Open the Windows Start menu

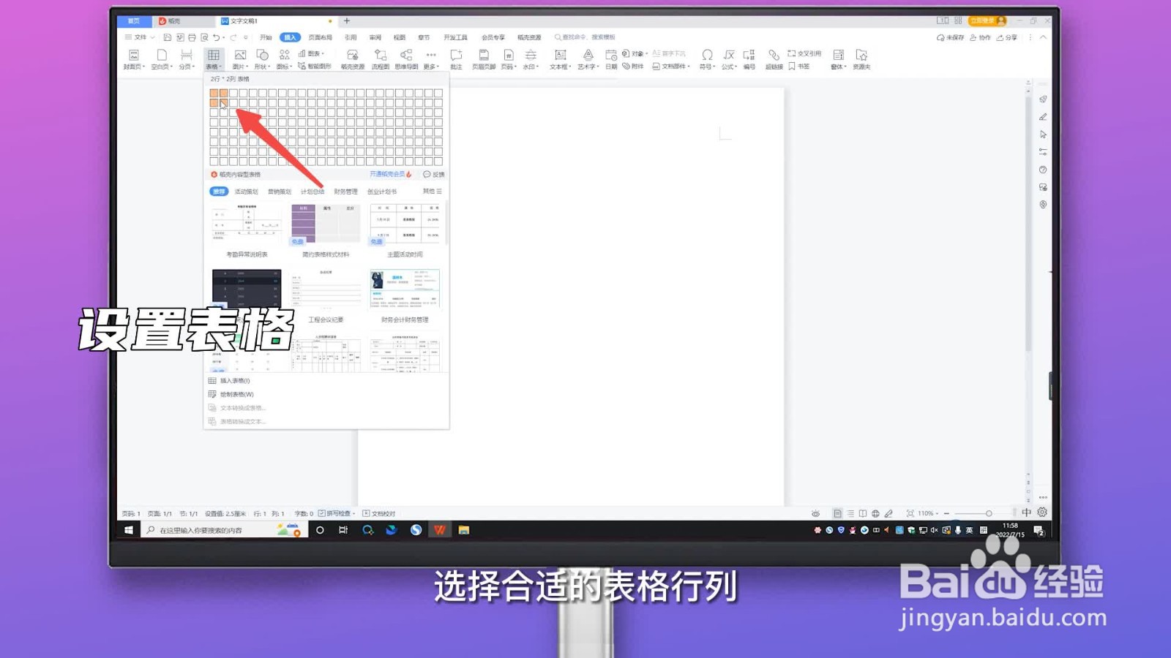click(x=129, y=530)
